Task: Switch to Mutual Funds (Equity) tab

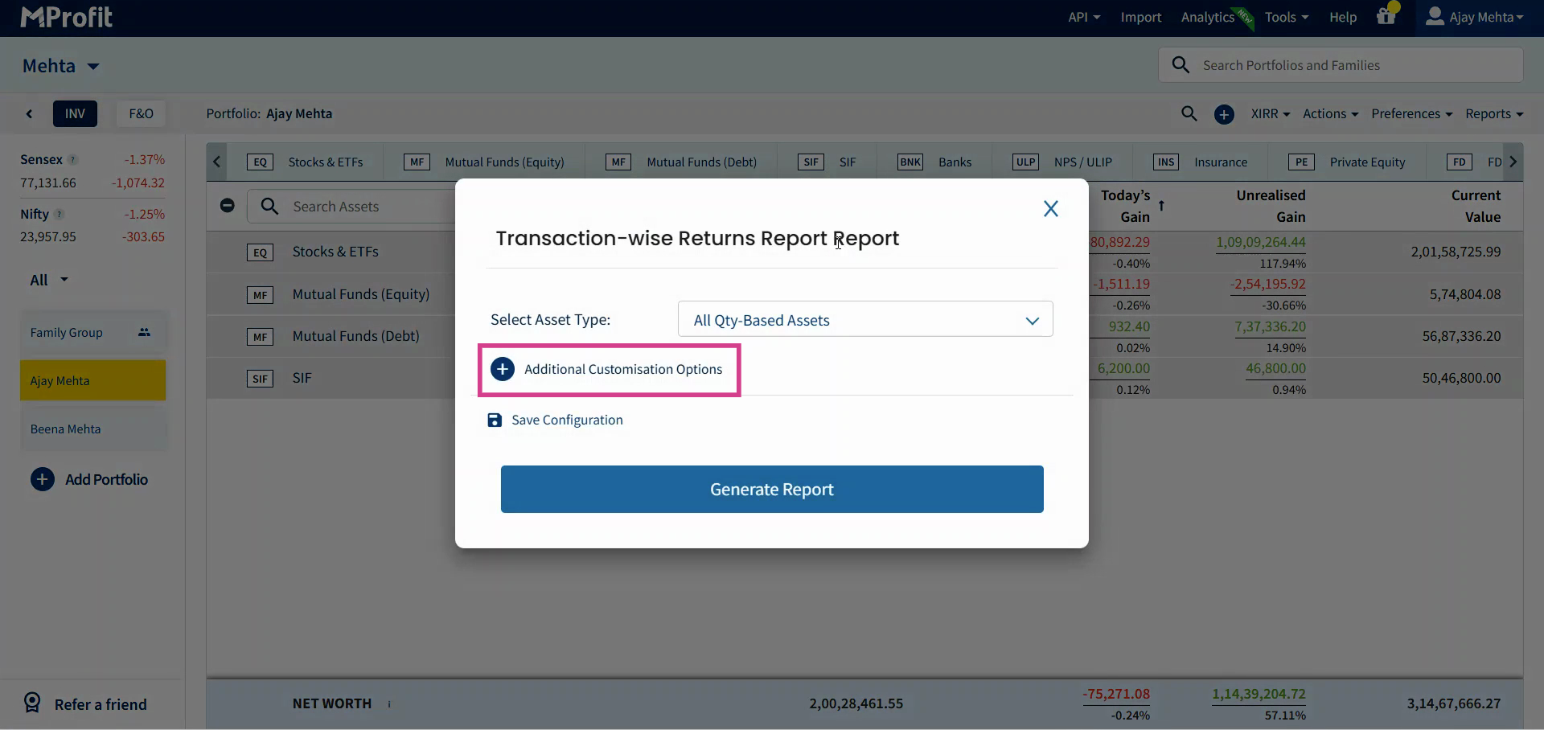Action: [484, 162]
